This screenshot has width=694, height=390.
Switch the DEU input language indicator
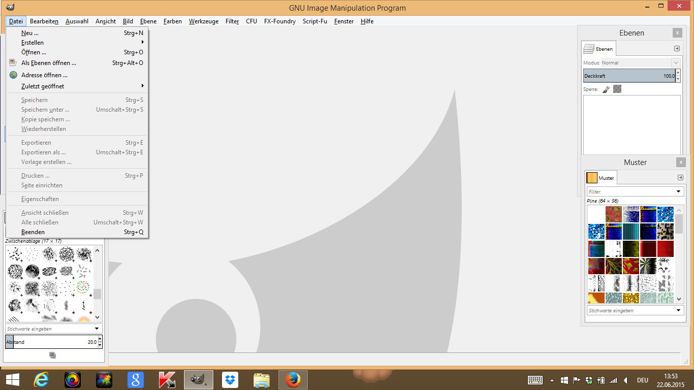pyautogui.click(x=643, y=380)
